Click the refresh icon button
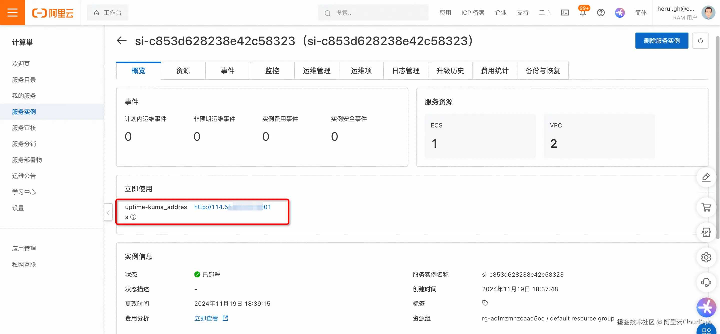 pyautogui.click(x=700, y=41)
